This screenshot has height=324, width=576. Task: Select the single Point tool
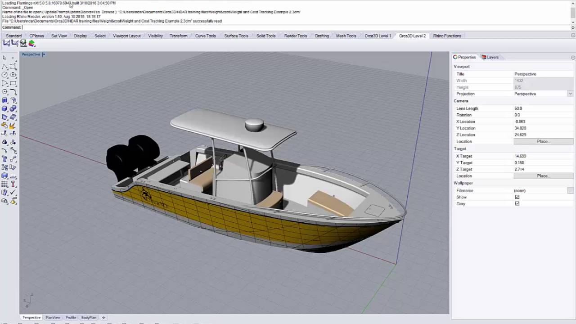[13, 58]
